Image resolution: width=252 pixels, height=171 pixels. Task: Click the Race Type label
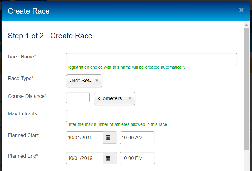[20, 78]
